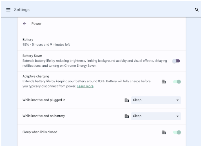Click the search settings magnifier icon
The width and height of the screenshot is (201, 147).
[196, 10]
